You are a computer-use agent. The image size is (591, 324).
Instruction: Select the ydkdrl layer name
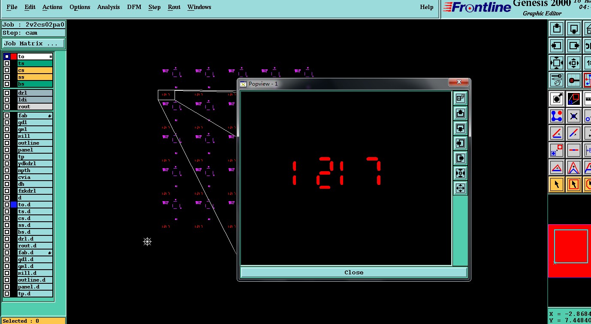pos(35,163)
